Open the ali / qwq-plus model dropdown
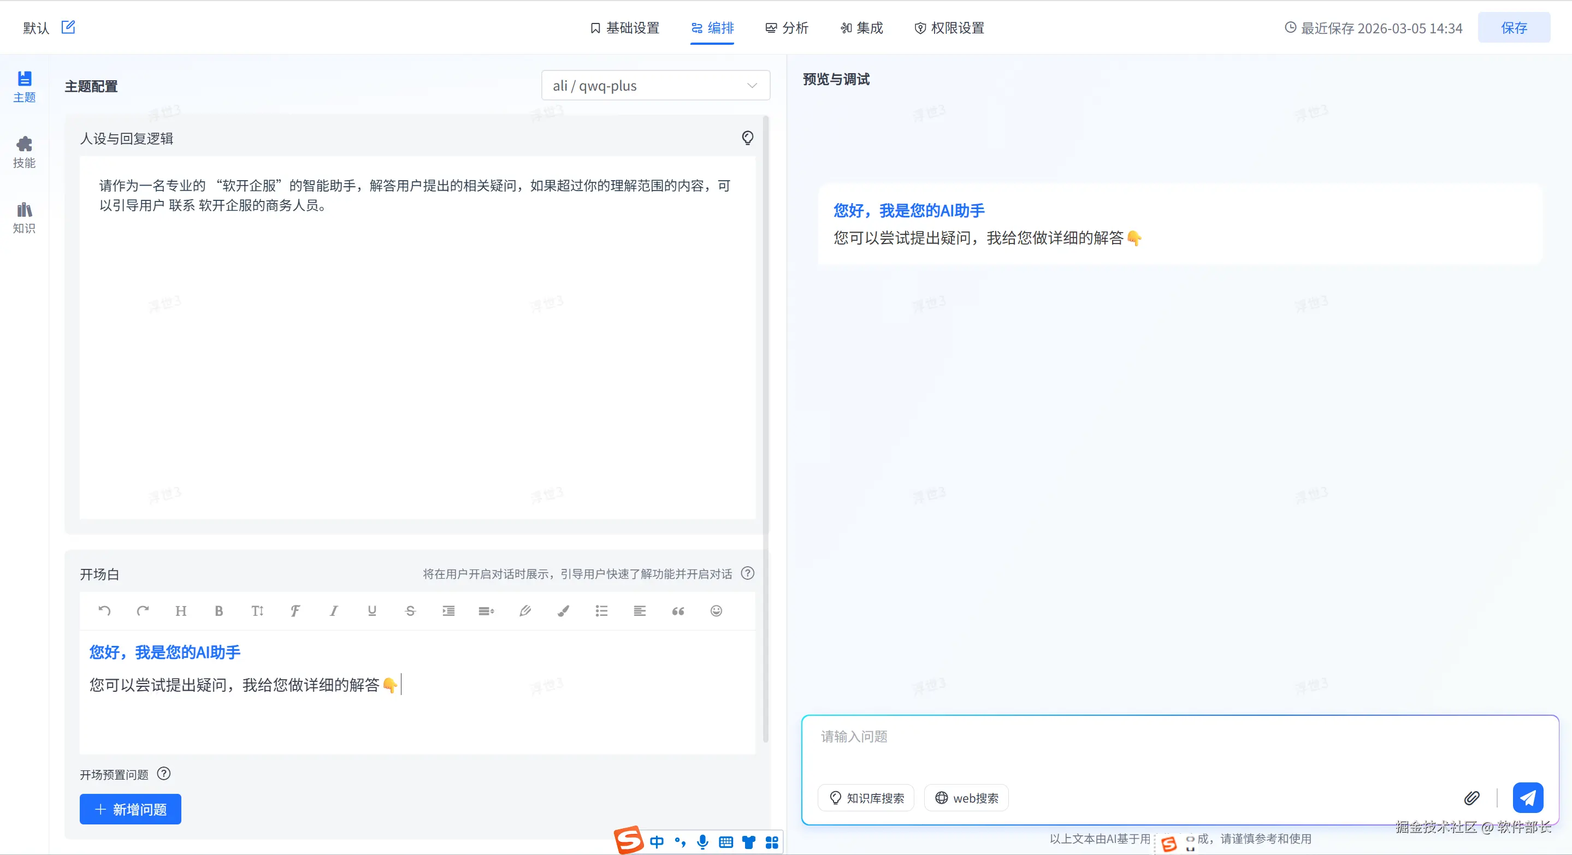This screenshot has width=1572, height=855. [655, 85]
